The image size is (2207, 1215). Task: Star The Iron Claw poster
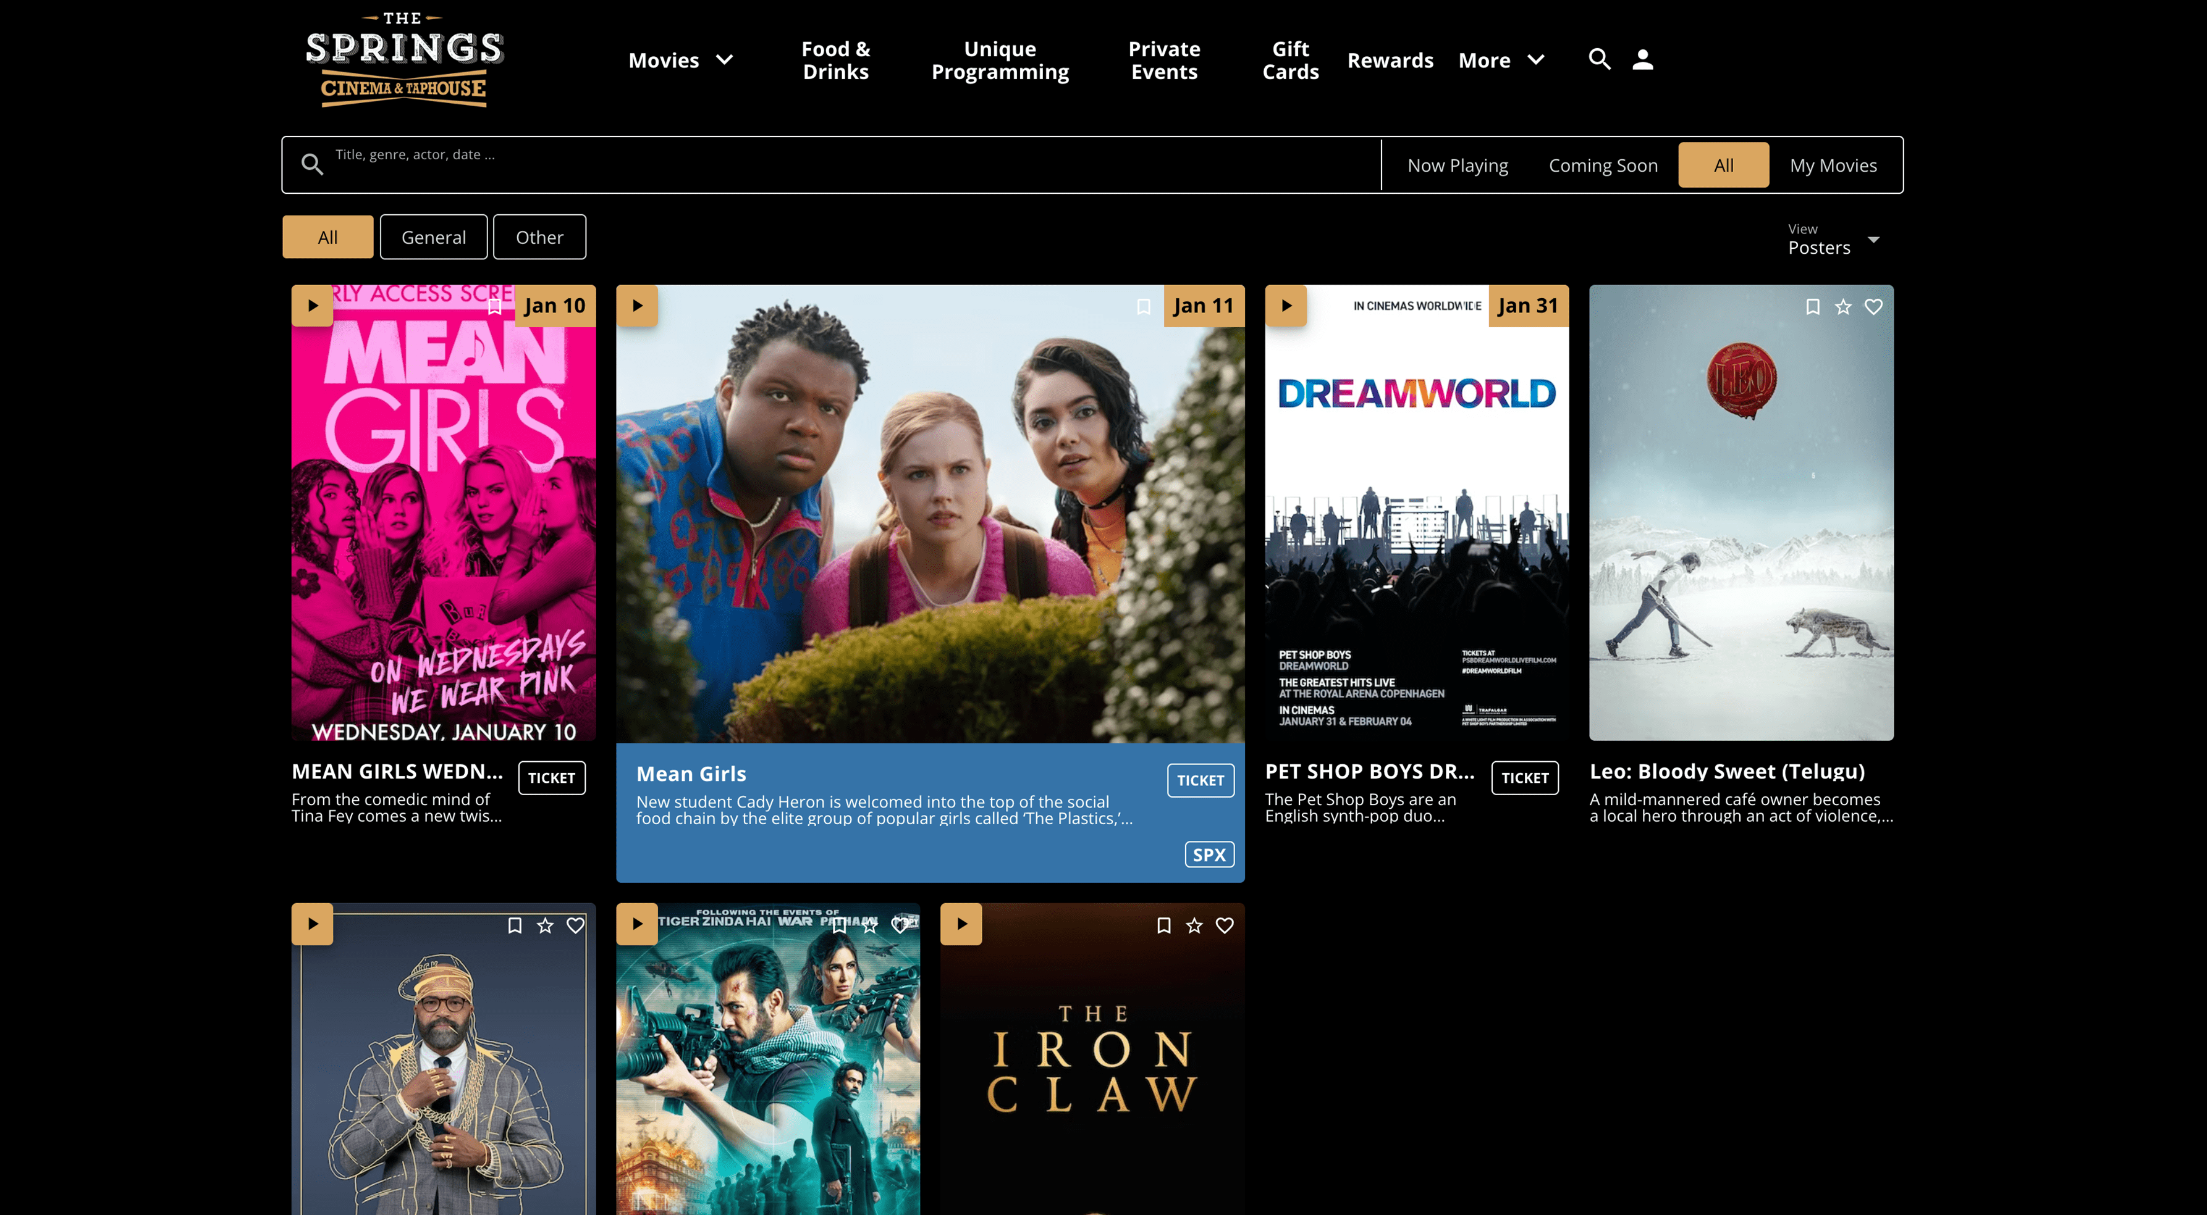[1194, 925]
